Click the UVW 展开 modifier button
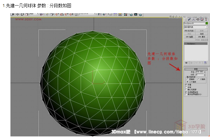 202,37
